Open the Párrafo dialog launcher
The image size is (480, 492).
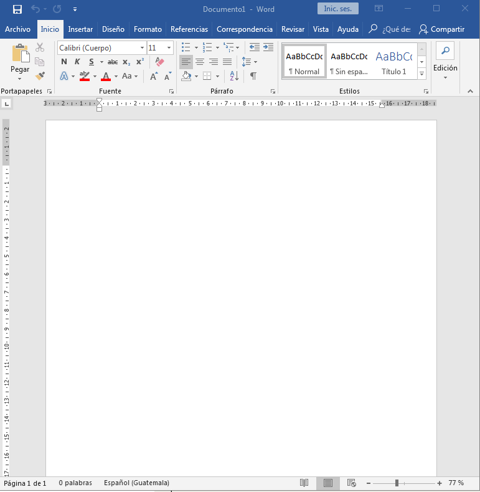pyautogui.click(x=273, y=91)
